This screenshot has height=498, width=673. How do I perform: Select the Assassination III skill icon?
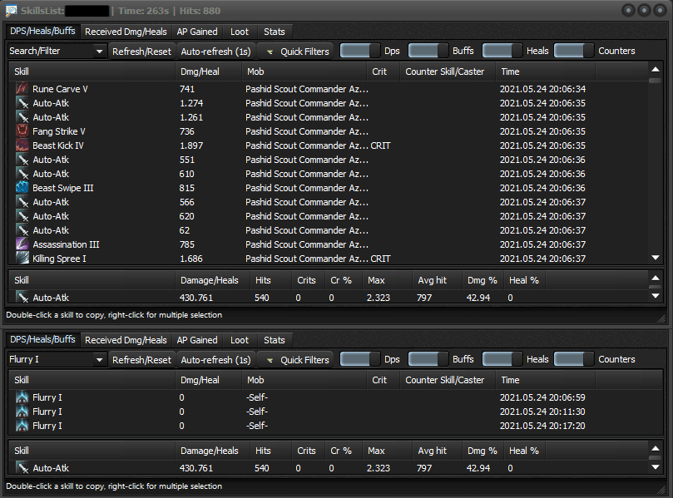[22, 244]
